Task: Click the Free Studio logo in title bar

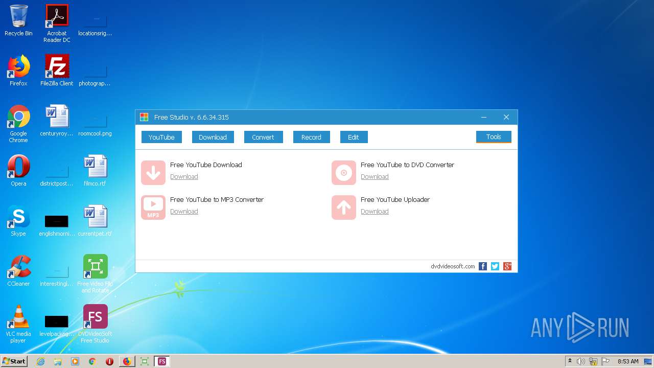Action: click(x=144, y=117)
